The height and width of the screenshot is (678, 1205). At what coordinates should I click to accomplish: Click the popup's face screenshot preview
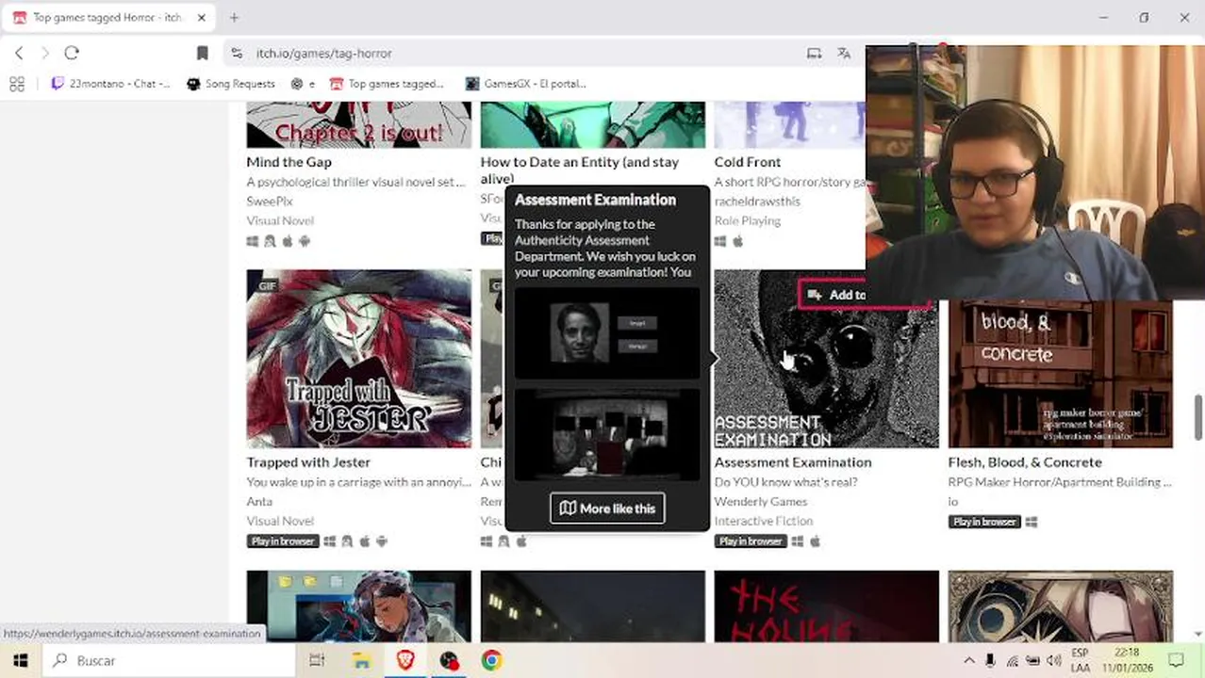(x=607, y=334)
